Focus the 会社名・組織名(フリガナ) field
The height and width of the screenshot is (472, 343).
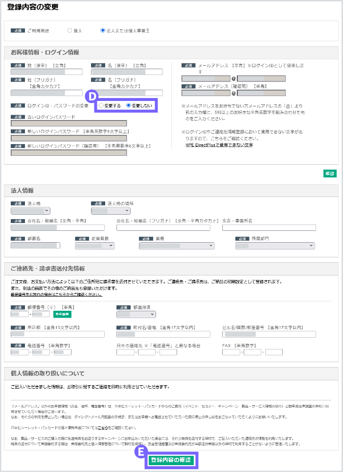pos(163,227)
